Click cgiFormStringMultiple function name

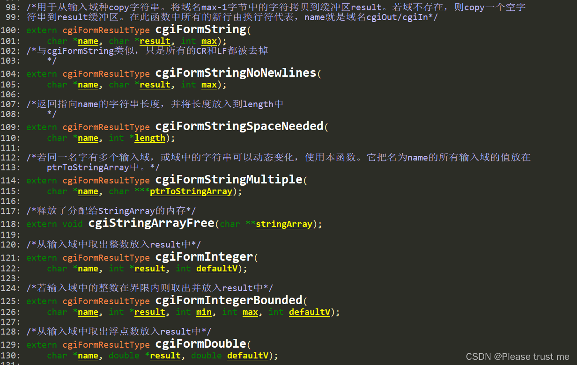point(229,180)
